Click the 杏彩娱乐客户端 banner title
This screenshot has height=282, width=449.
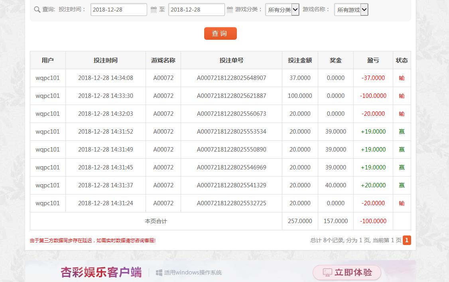[101, 272]
